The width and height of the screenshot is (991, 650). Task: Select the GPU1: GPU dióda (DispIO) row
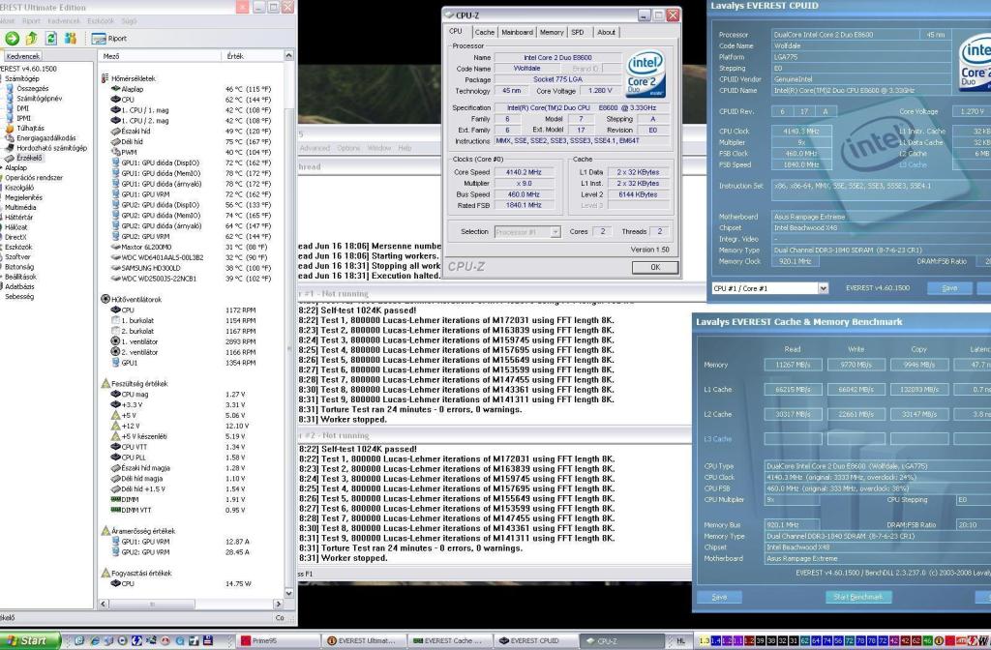click(191, 162)
